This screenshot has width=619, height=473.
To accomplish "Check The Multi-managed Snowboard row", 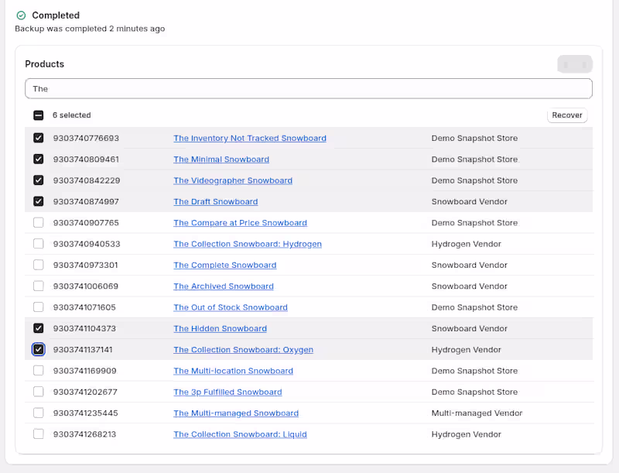I will (38, 413).
